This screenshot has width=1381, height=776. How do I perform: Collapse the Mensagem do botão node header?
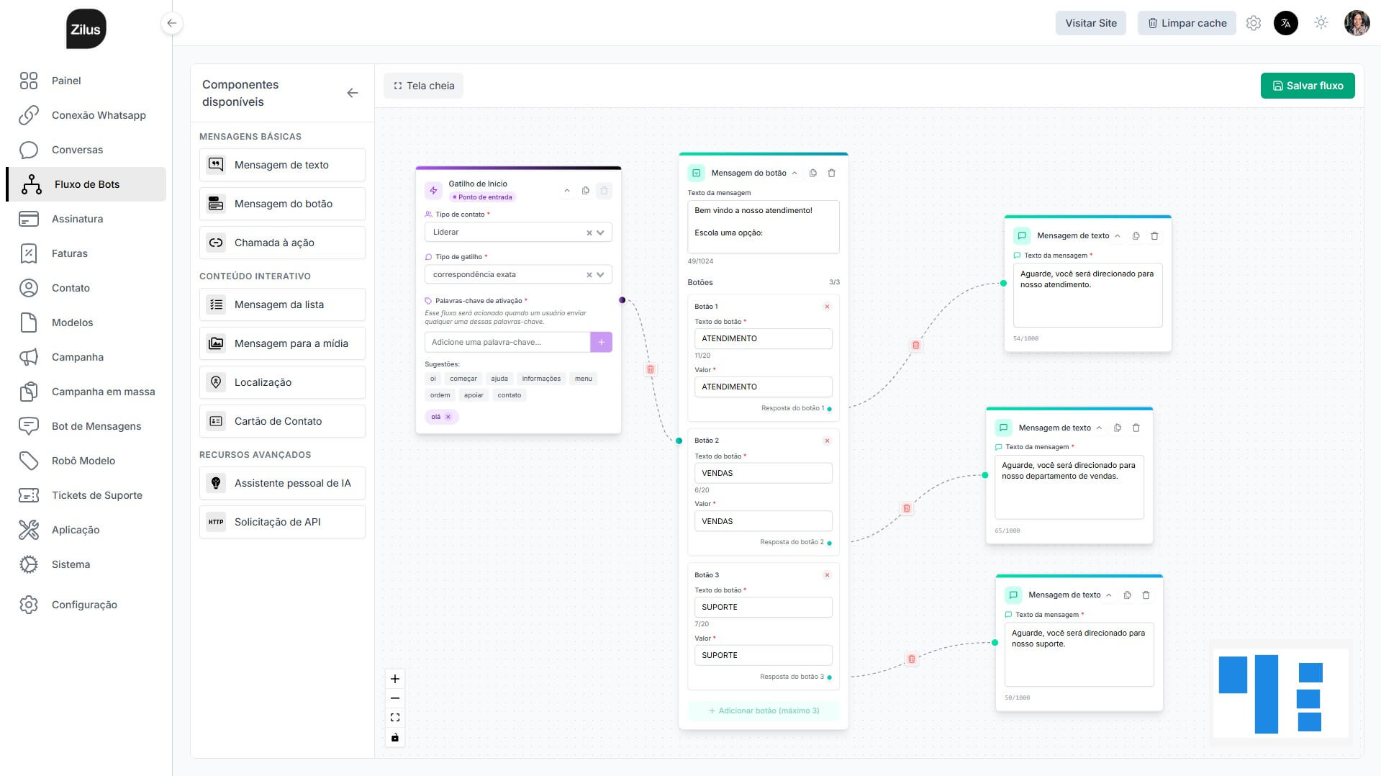click(x=794, y=173)
